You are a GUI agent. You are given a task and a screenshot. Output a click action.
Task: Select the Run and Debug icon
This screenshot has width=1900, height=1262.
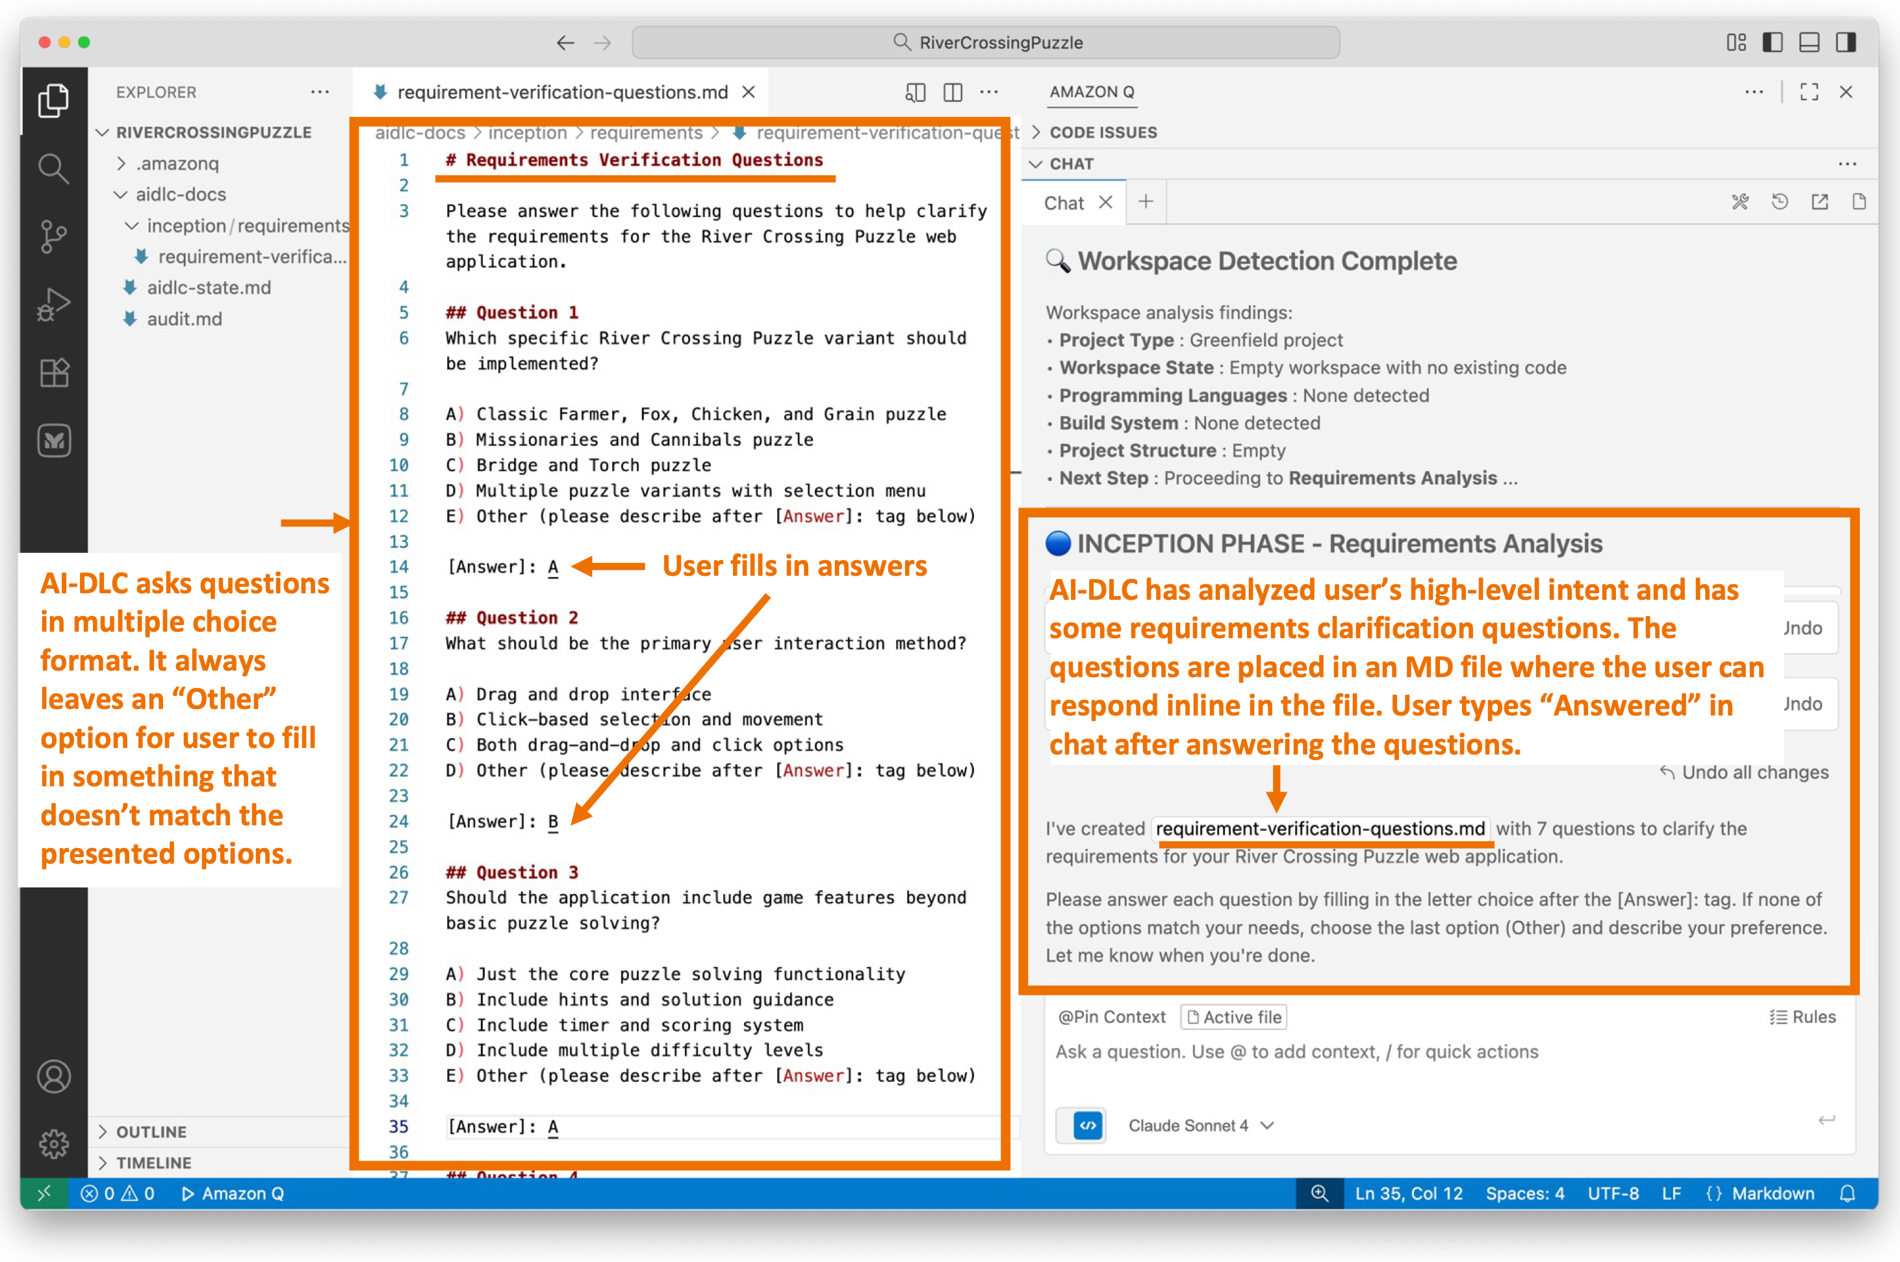coord(53,303)
